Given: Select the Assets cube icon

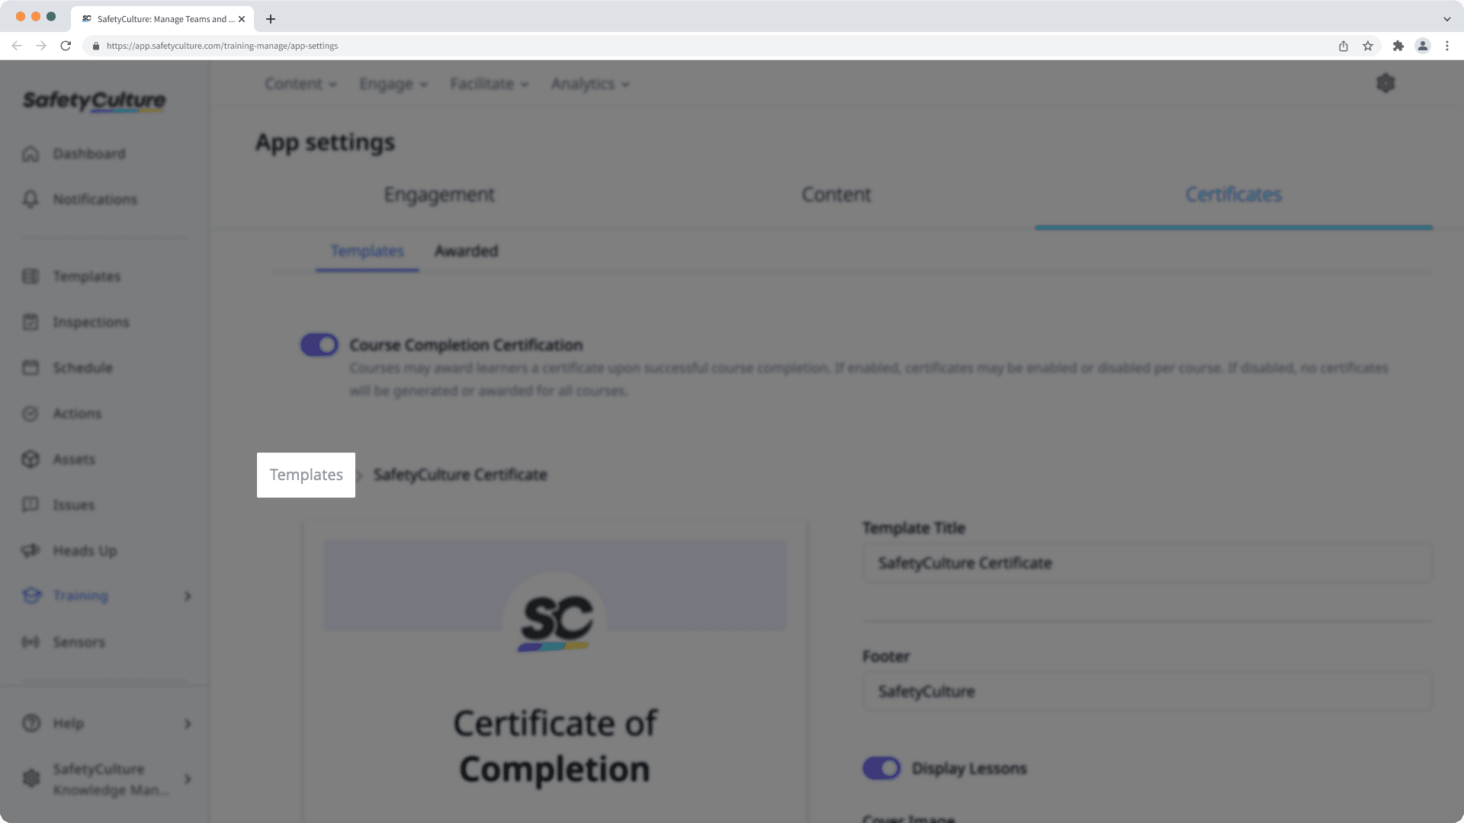Looking at the screenshot, I should (x=30, y=460).
